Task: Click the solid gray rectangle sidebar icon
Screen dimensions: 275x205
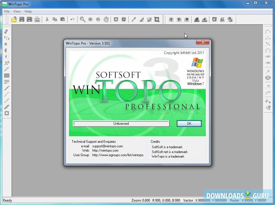Action: pos(7,75)
